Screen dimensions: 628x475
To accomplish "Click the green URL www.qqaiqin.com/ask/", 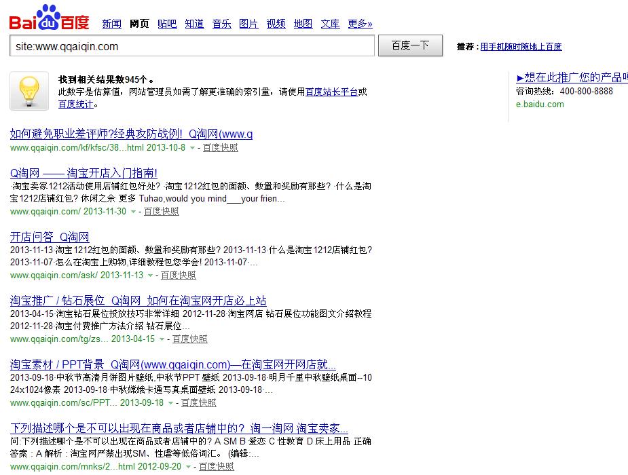I will click(54, 275).
